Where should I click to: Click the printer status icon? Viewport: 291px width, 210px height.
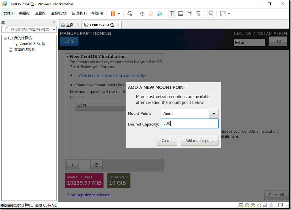(x=265, y=205)
